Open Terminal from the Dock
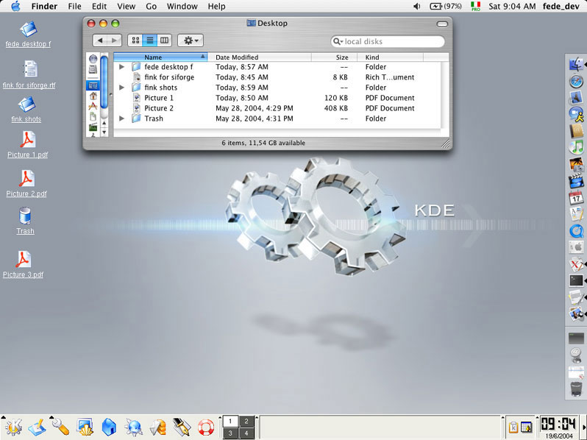 (x=576, y=280)
